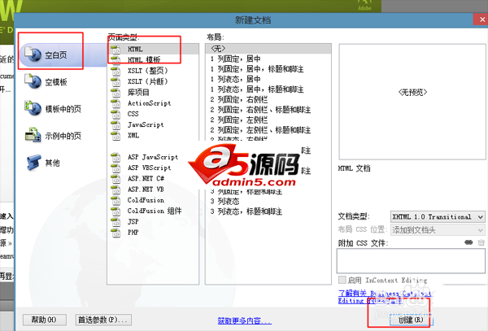Select the 模板中的页 category icon
The height and width of the screenshot is (331, 488).
point(33,108)
